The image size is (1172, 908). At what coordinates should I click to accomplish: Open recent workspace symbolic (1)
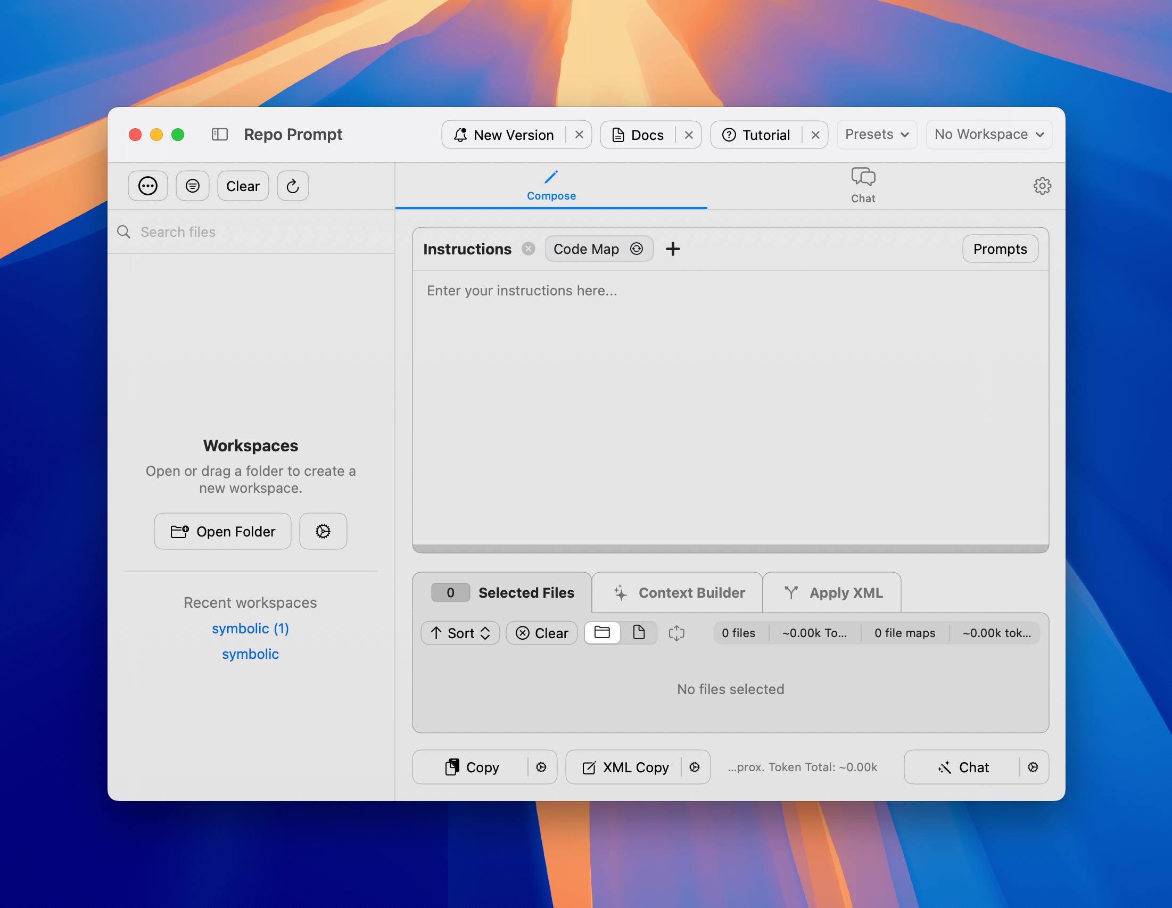click(x=250, y=629)
